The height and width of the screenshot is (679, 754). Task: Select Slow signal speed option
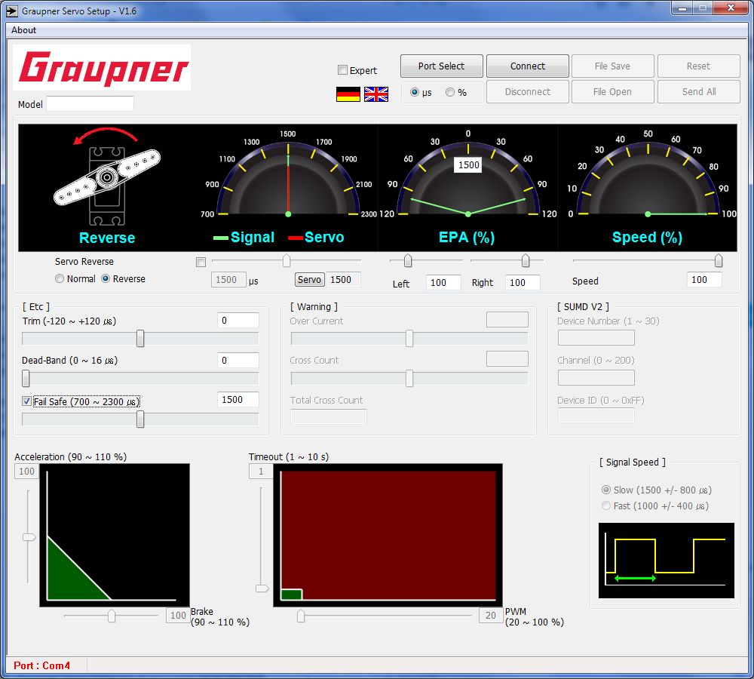pos(606,490)
